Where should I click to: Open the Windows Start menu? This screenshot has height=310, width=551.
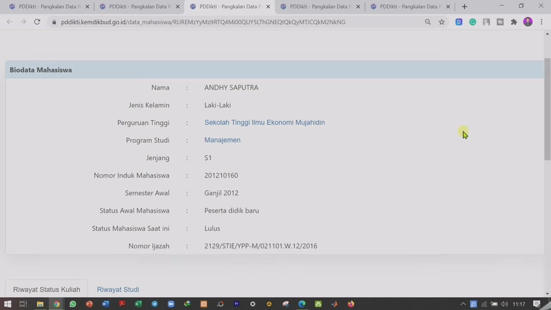tap(7, 304)
